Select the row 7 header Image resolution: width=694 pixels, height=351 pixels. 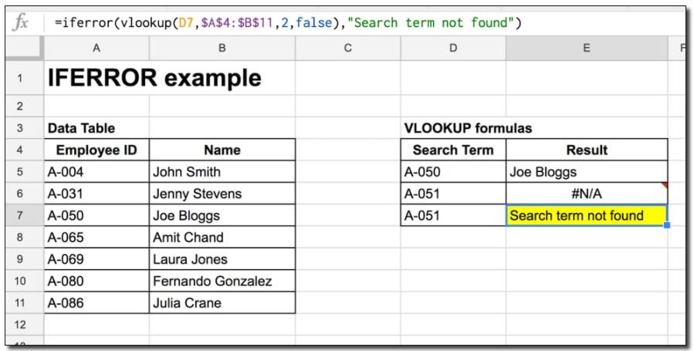coord(21,216)
